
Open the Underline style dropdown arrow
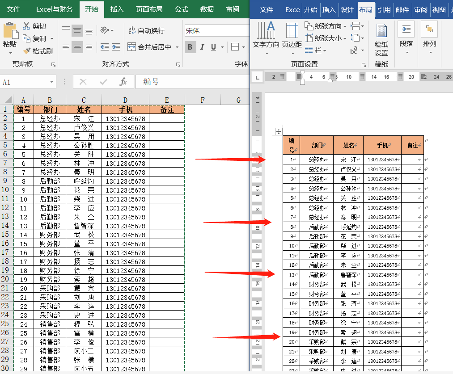click(222, 47)
